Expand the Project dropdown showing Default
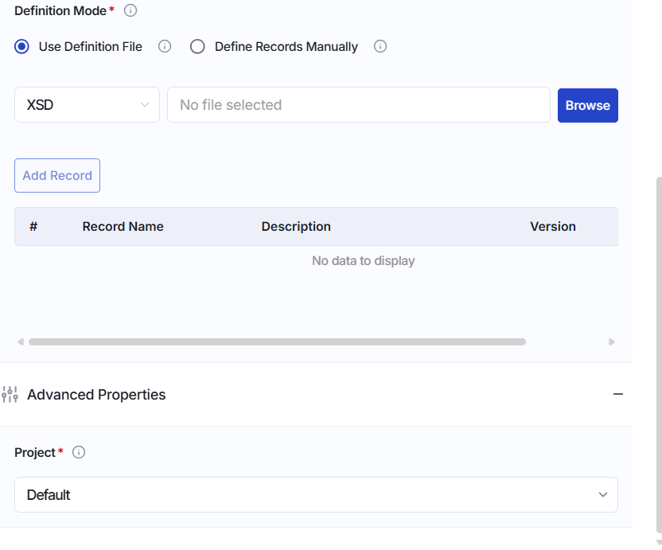 coord(316,494)
